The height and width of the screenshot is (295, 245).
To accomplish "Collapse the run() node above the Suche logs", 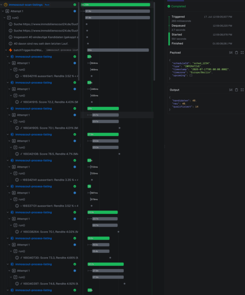I will [5, 18].
